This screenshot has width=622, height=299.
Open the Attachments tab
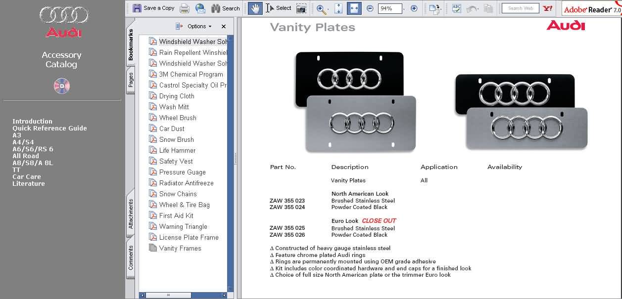[131, 214]
